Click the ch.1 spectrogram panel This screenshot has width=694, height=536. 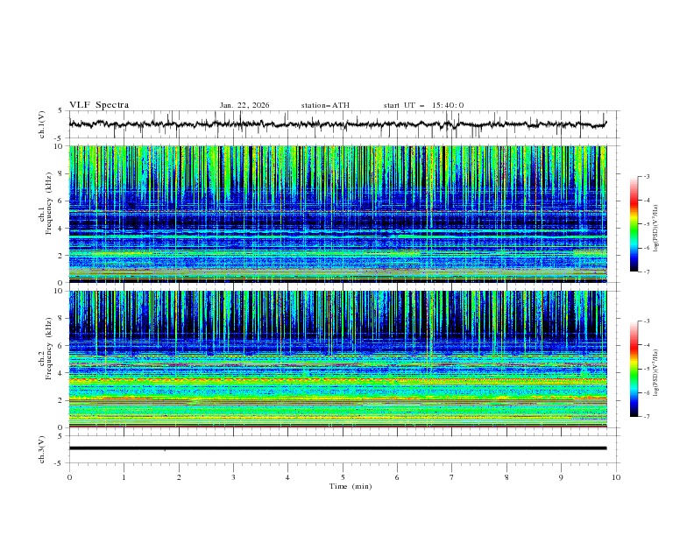coord(337,214)
